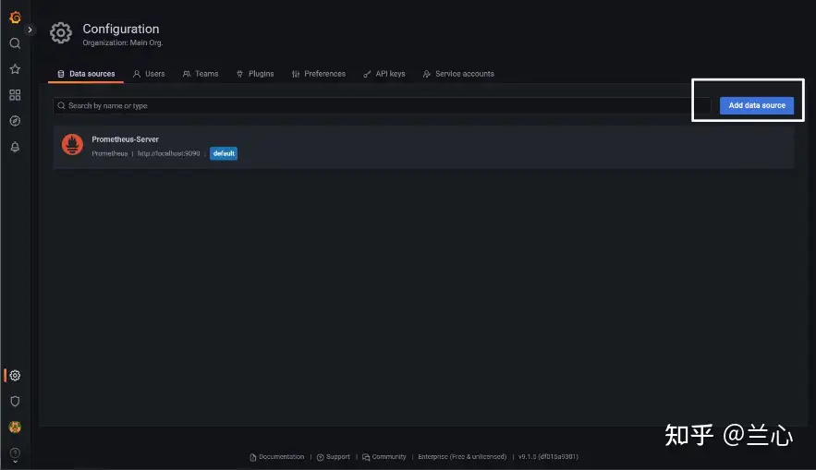Open the Server Admin shield icon
The image size is (816, 470).
coord(15,402)
